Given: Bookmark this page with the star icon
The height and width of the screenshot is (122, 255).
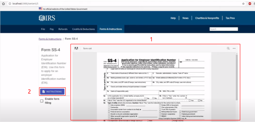Looking at the screenshot, I should (243, 3).
